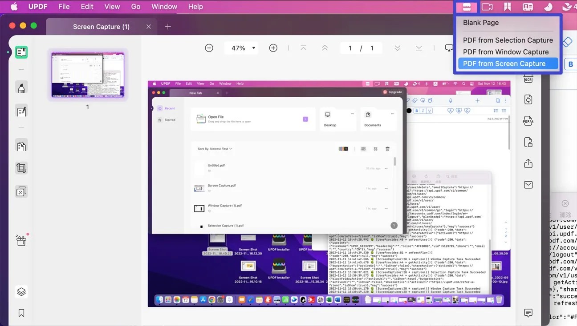
Task: Toggle dark mode with the moon menu bar icon
Action: pyautogui.click(x=547, y=6)
